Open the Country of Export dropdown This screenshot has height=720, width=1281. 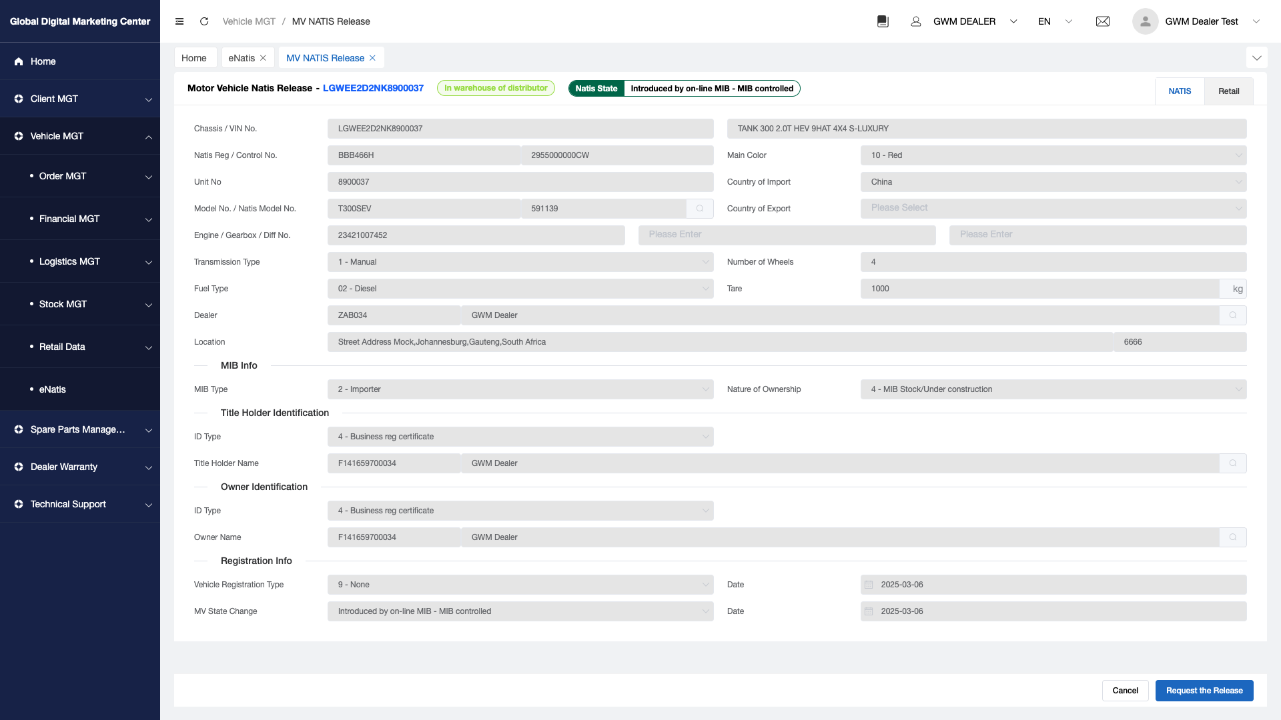[1053, 209]
